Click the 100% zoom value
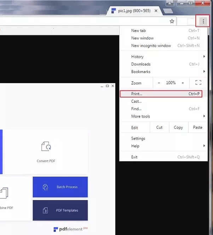 (171, 83)
